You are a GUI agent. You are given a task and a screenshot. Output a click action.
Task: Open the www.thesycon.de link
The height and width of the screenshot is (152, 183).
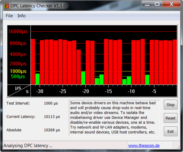(x=144, y=145)
